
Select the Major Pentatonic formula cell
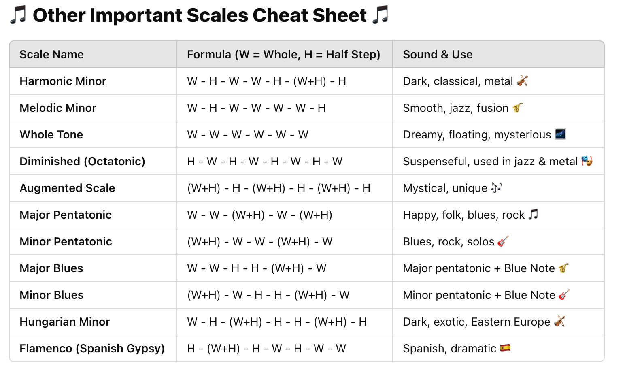point(285,215)
